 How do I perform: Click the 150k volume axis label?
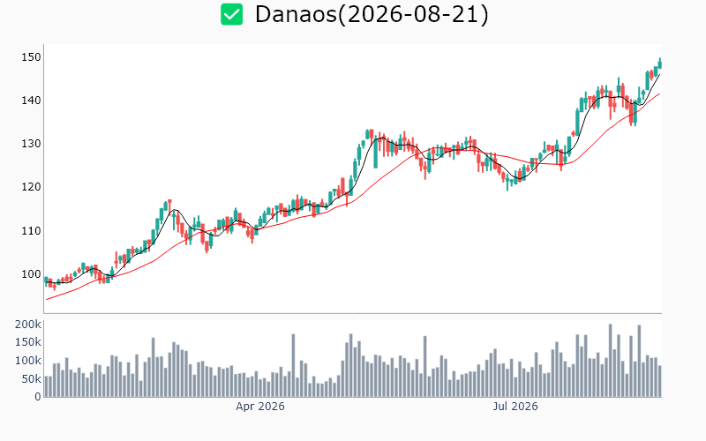[x=28, y=342]
